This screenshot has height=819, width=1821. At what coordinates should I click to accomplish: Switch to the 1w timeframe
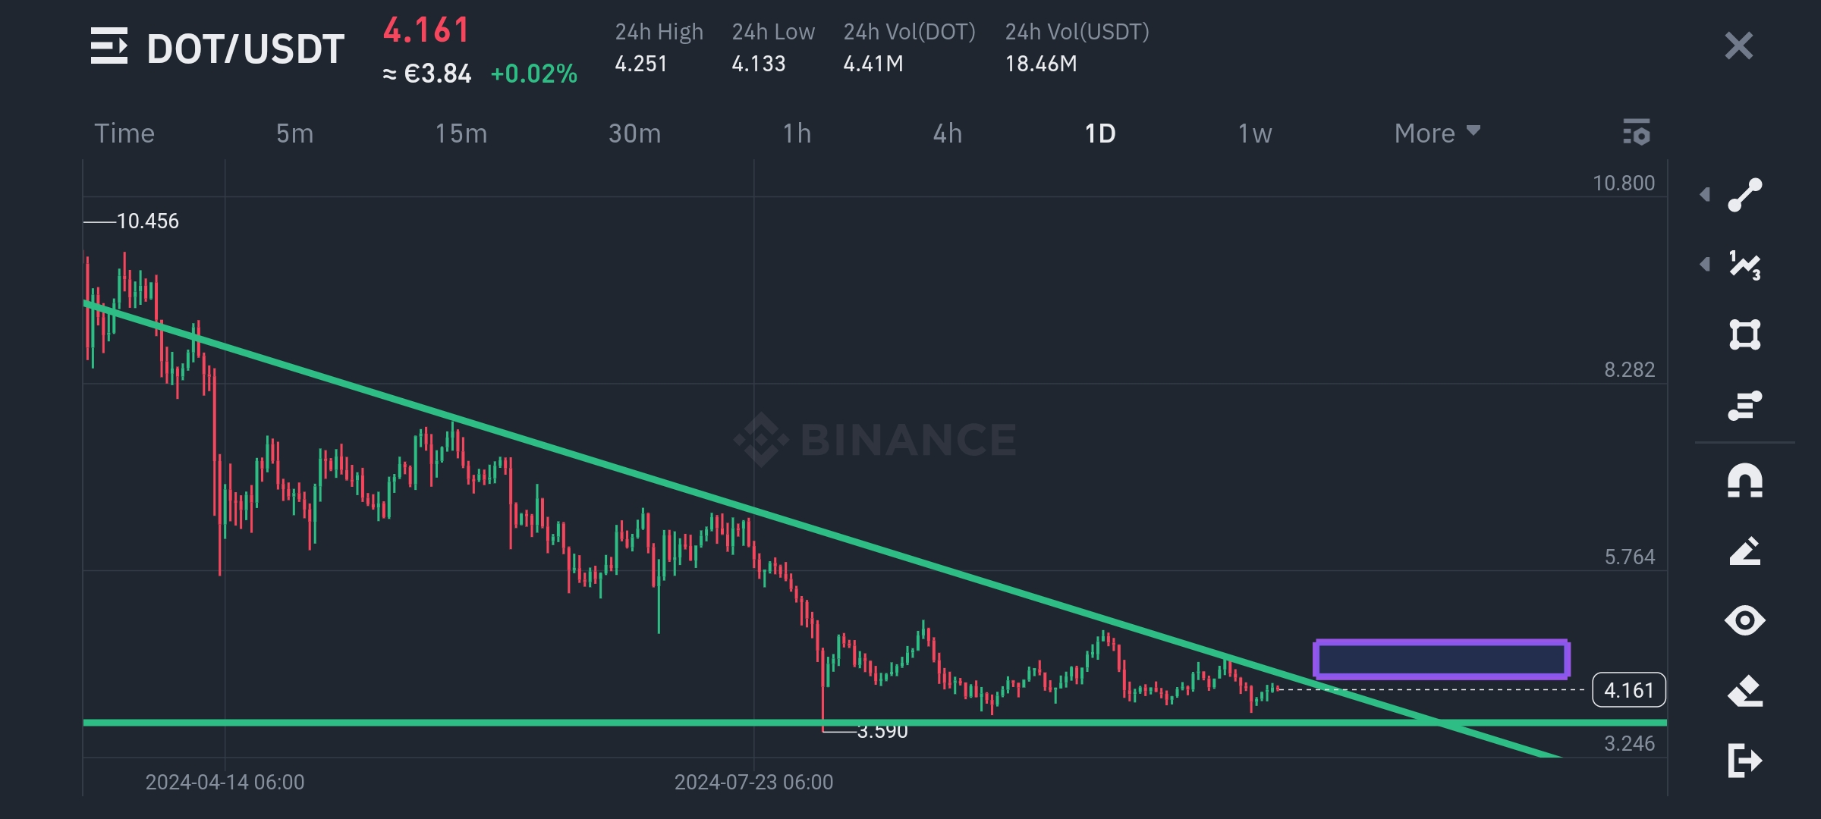click(1254, 133)
